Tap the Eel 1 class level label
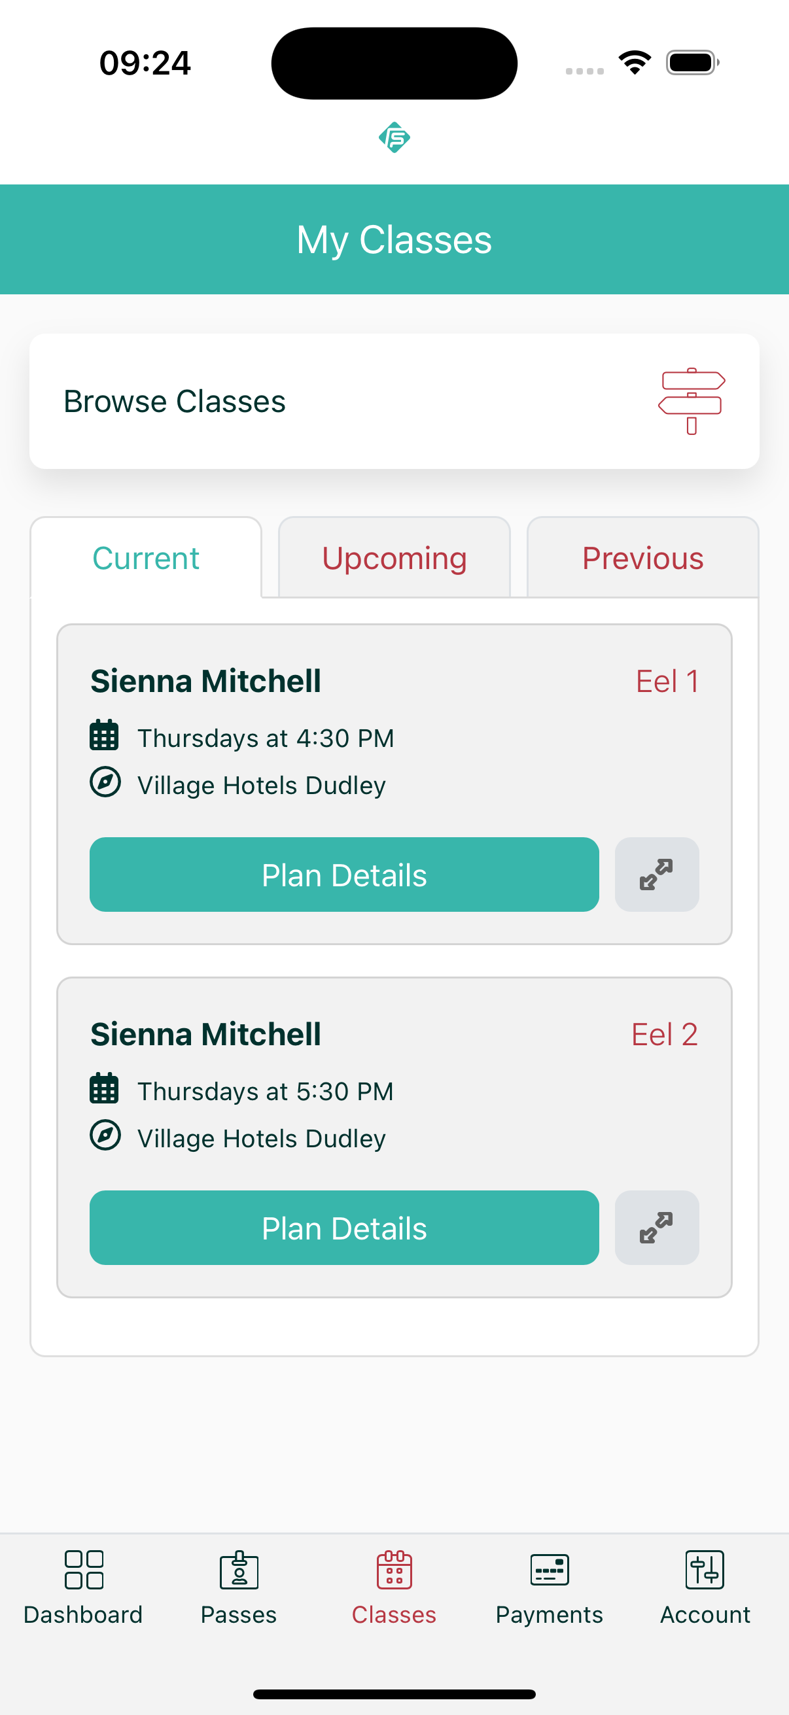 click(x=667, y=680)
